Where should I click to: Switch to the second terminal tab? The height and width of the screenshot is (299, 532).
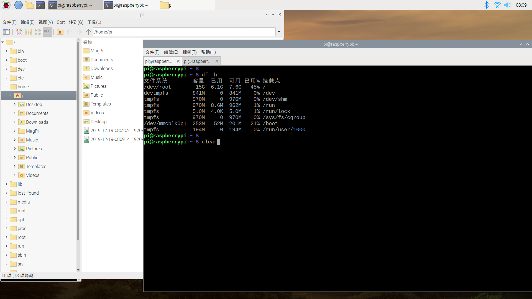(x=198, y=61)
